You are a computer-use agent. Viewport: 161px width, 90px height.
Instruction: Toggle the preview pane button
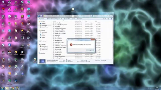click(x=108, y=19)
